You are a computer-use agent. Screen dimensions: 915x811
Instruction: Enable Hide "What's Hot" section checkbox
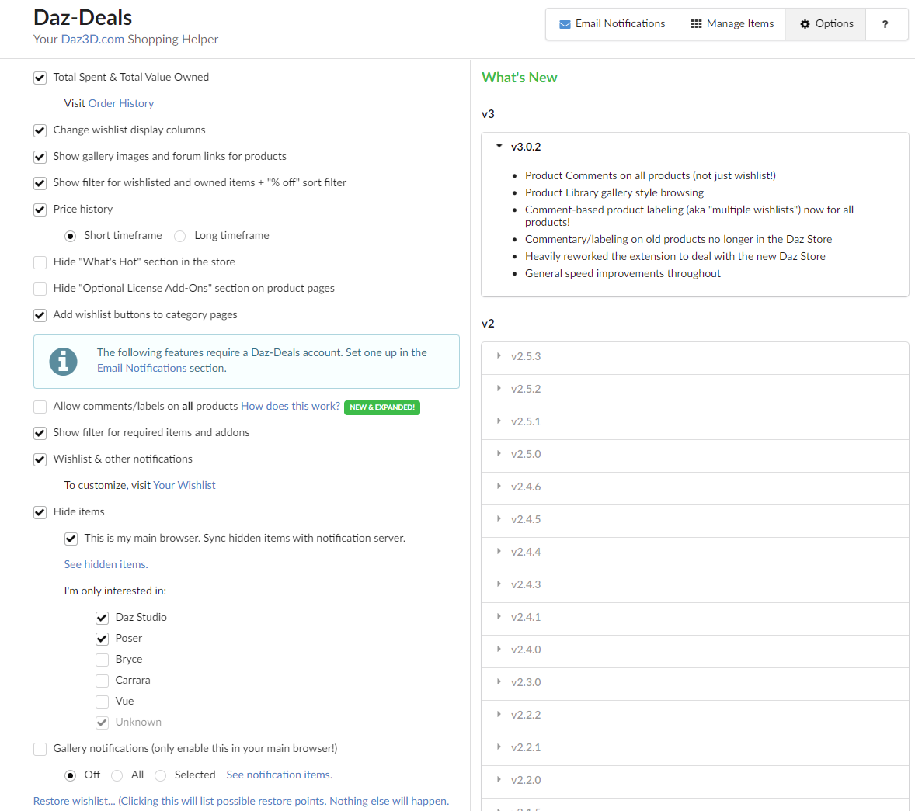[x=40, y=262]
